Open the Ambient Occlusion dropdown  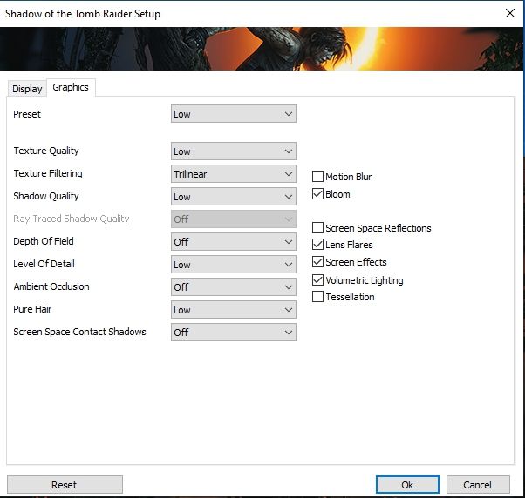click(234, 287)
